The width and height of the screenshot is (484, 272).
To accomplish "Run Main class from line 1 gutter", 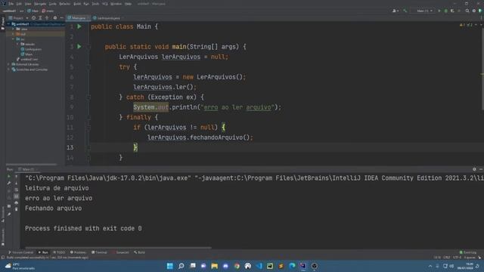I will (x=79, y=26).
